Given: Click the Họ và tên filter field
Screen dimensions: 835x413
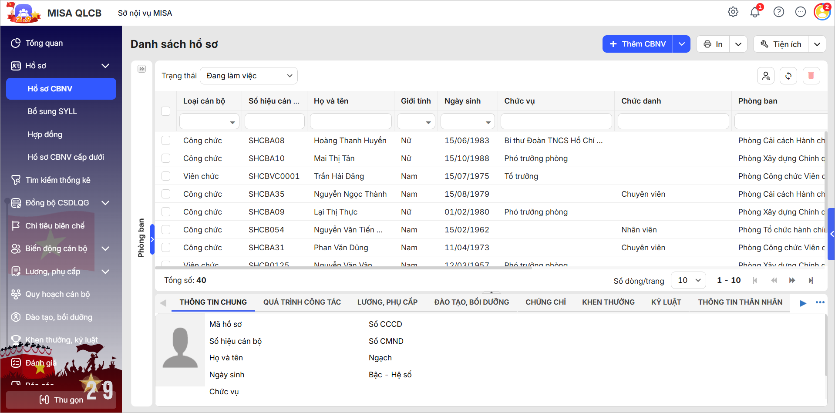Looking at the screenshot, I should (350, 121).
